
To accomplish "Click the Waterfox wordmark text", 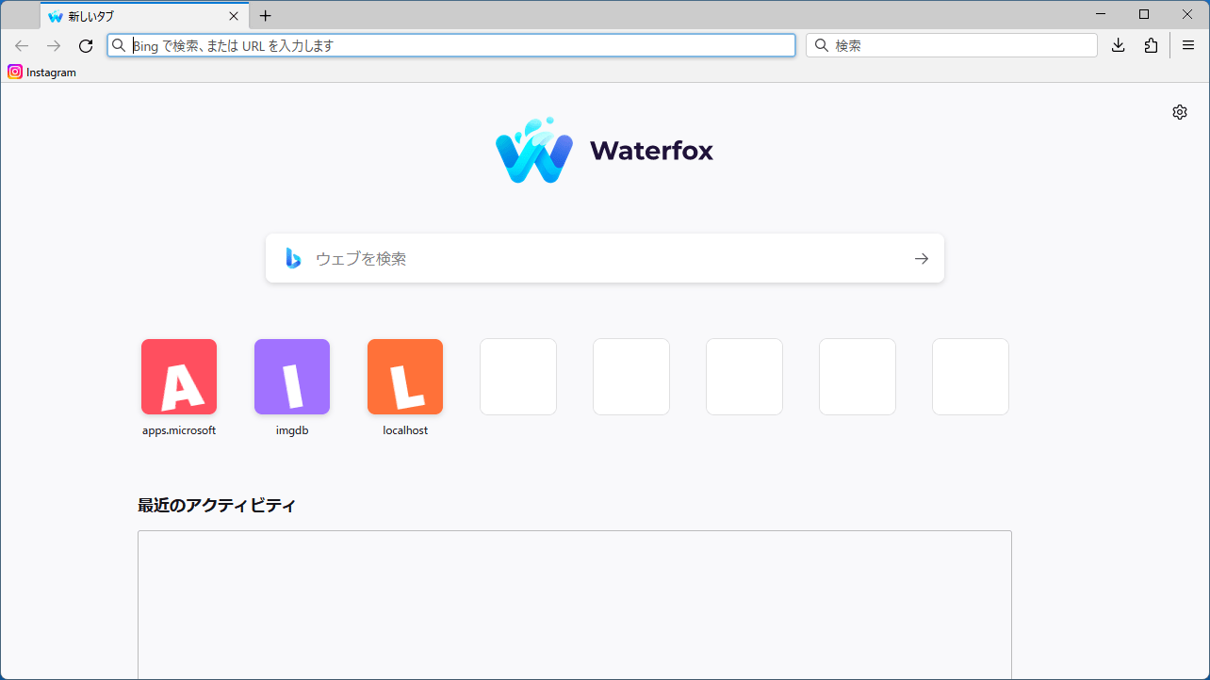I will click(651, 151).
